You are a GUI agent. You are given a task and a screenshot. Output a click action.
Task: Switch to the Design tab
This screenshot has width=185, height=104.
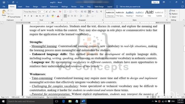(35, 7)
